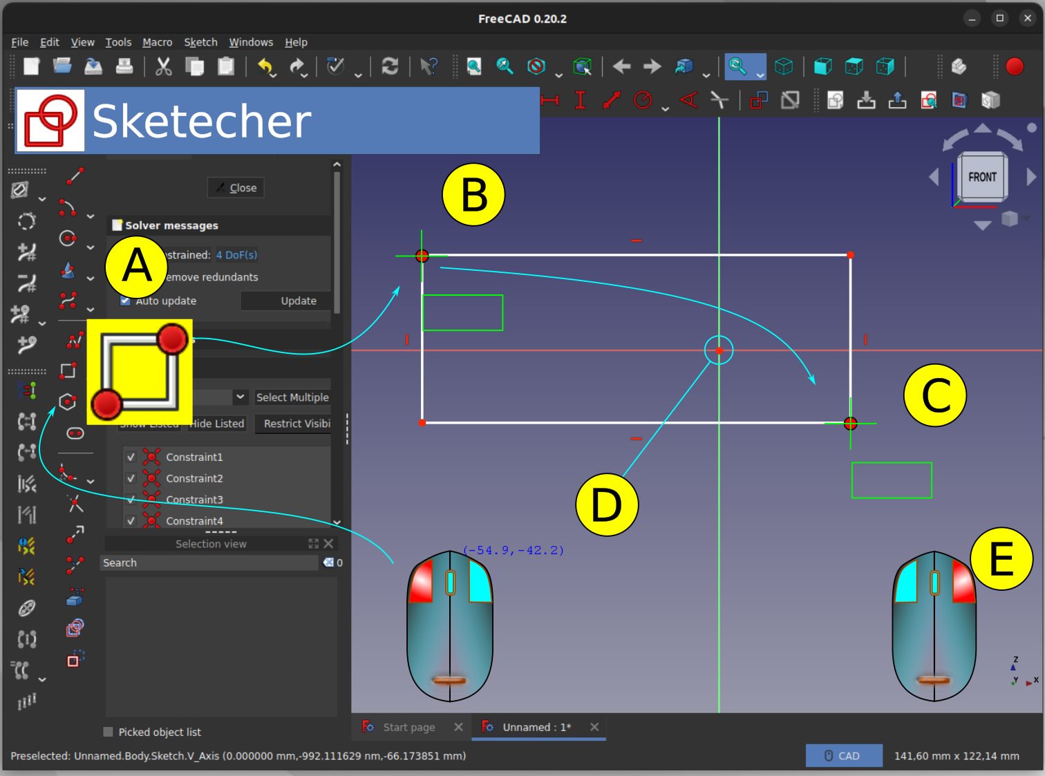Cut the selection with the scissors icon

tap(164, 66)
